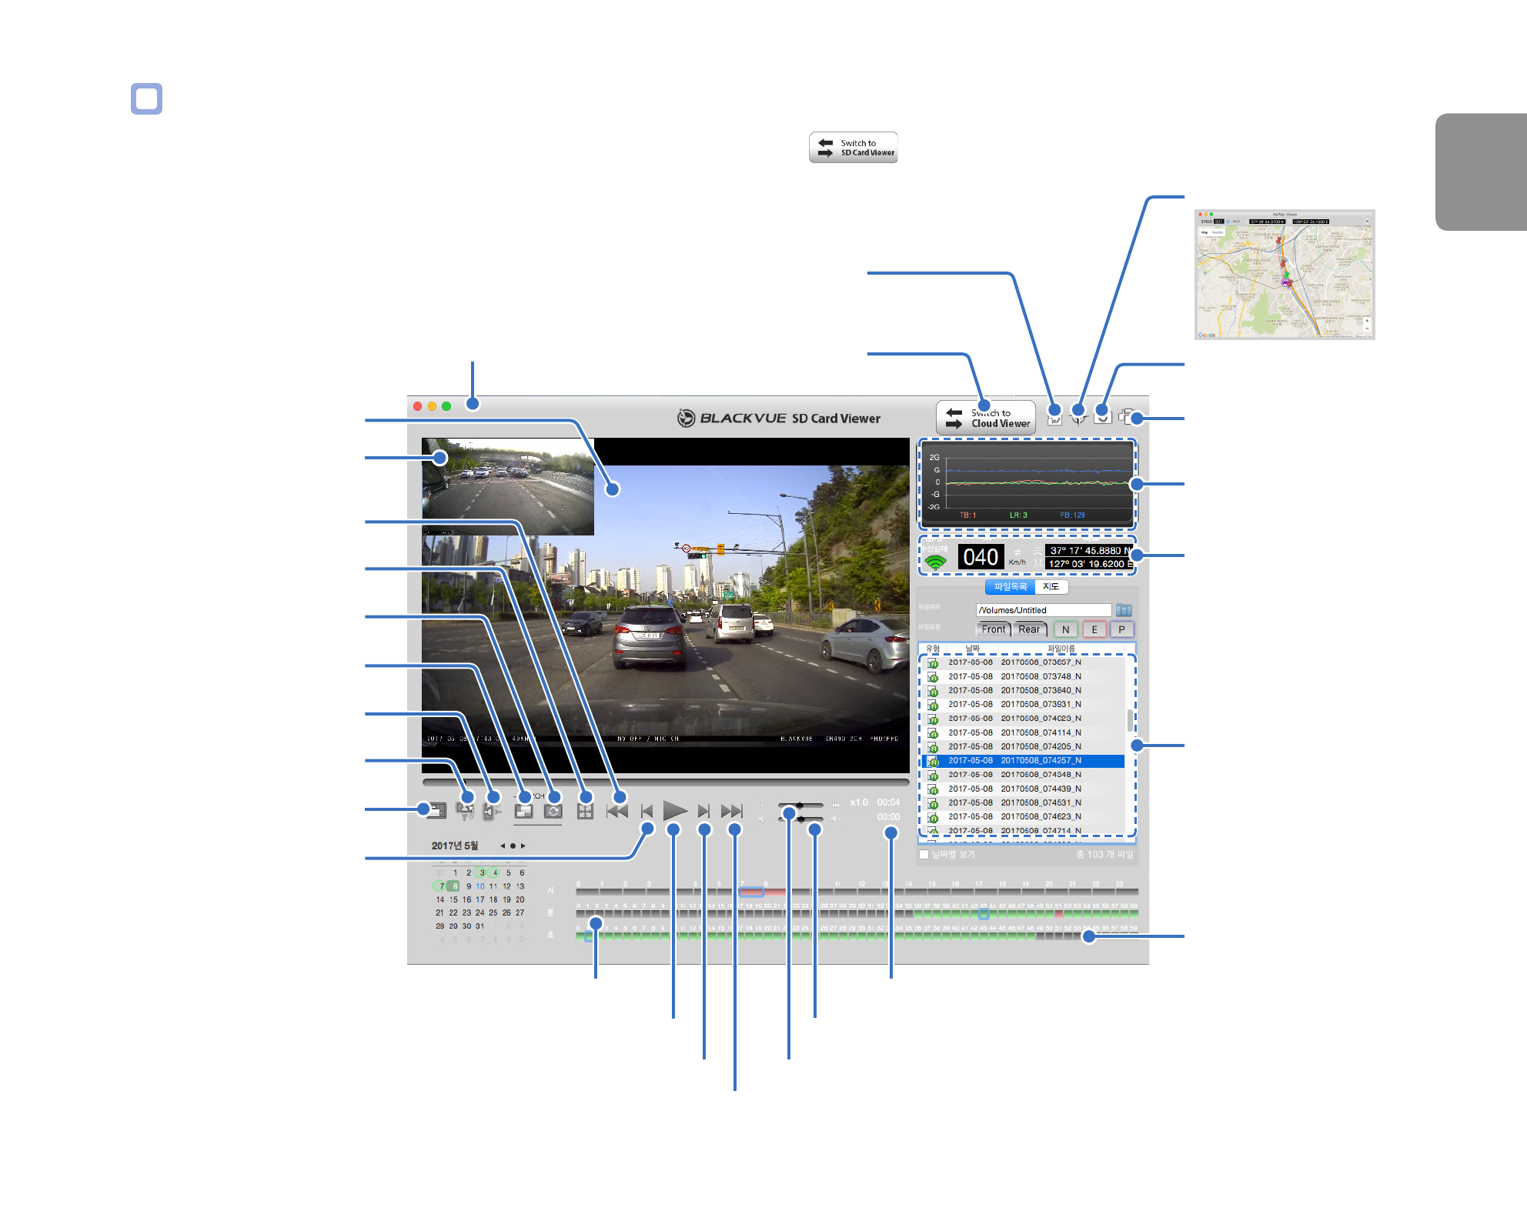Open the G-sensor graph icon in header

tap(1054, 417)
